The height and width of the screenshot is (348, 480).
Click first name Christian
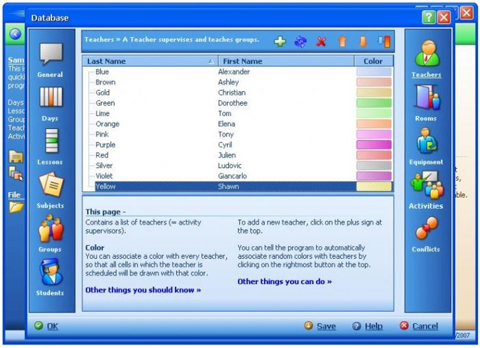232,92
